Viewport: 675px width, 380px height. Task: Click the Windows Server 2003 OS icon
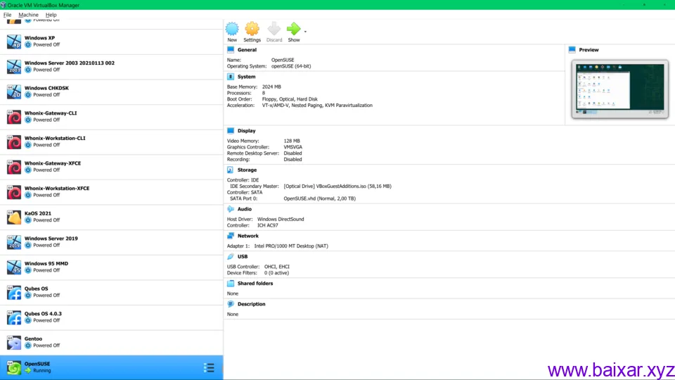pyautogui.click(x=14, y=66)
